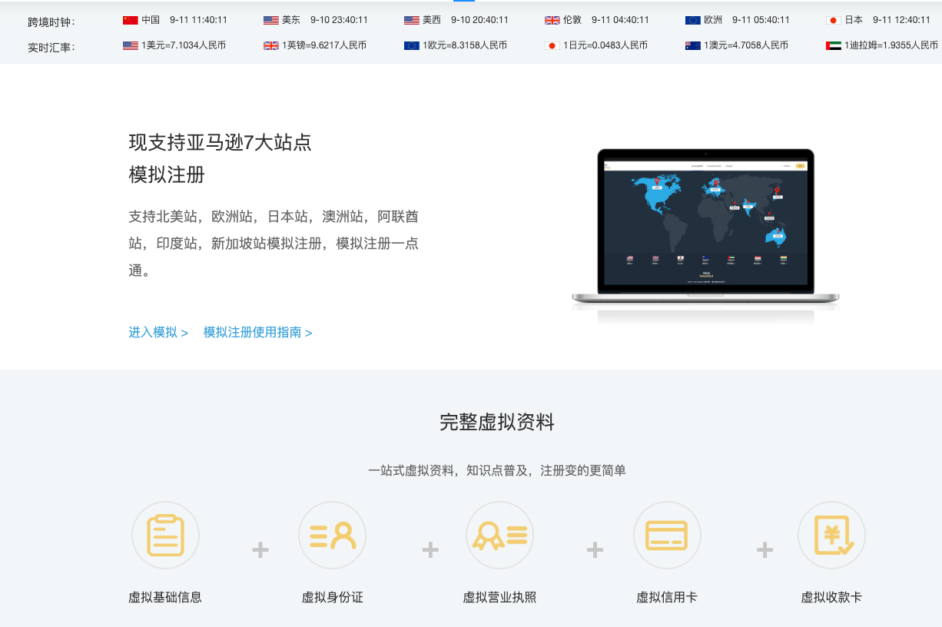The image size is (942, 627).
Task: Click the China flag icon in clock row
Action: (130, 20)
